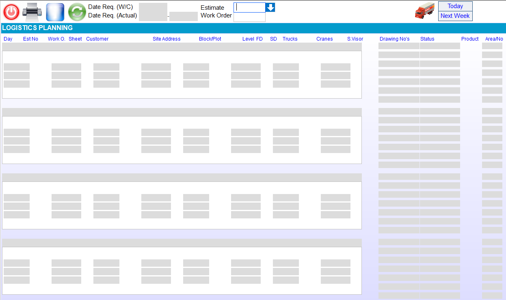Click the Date Req. (Actual) label

tap(112, 15)
